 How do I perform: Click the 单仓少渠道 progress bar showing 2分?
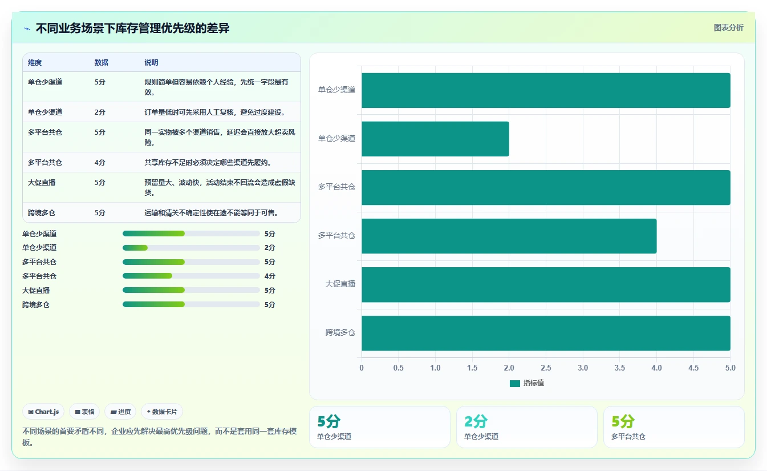point(191,248)
